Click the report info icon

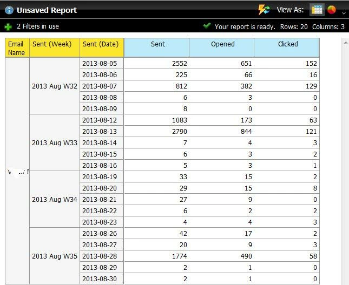[9, 10]
